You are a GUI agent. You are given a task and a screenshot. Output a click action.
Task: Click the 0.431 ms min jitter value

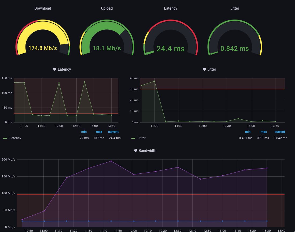[x=246, y=138]
